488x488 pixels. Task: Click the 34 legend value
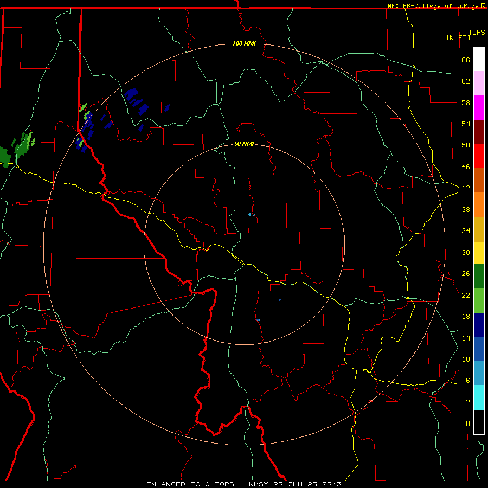click(466, 230)
